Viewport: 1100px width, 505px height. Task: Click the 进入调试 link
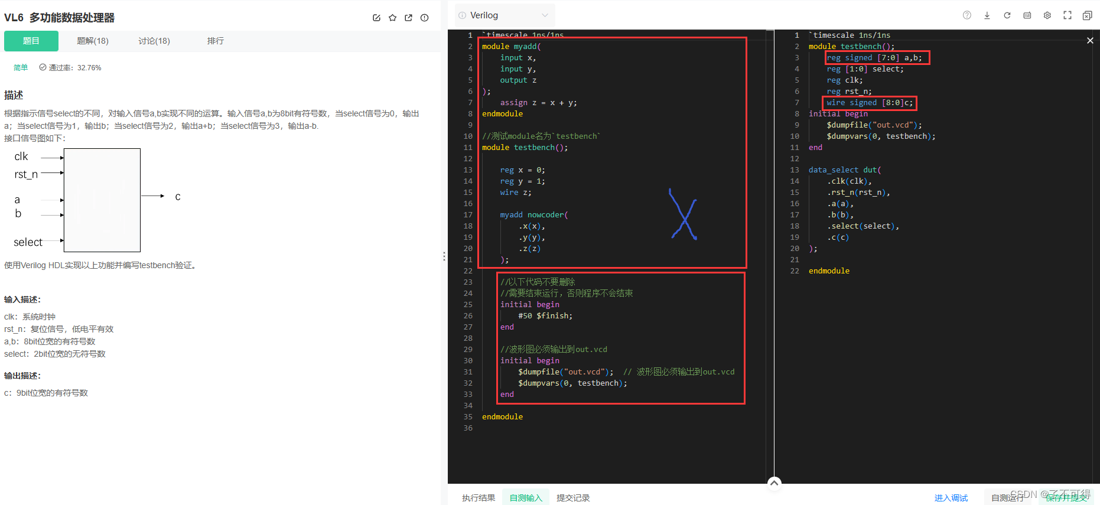(x=951, y=498)
